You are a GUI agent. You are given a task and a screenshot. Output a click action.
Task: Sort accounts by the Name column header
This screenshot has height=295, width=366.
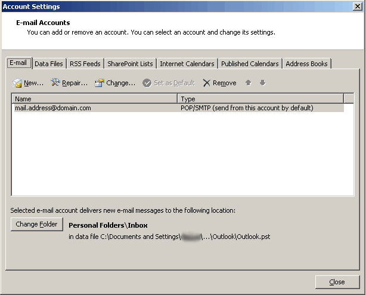tap(94, 99)
